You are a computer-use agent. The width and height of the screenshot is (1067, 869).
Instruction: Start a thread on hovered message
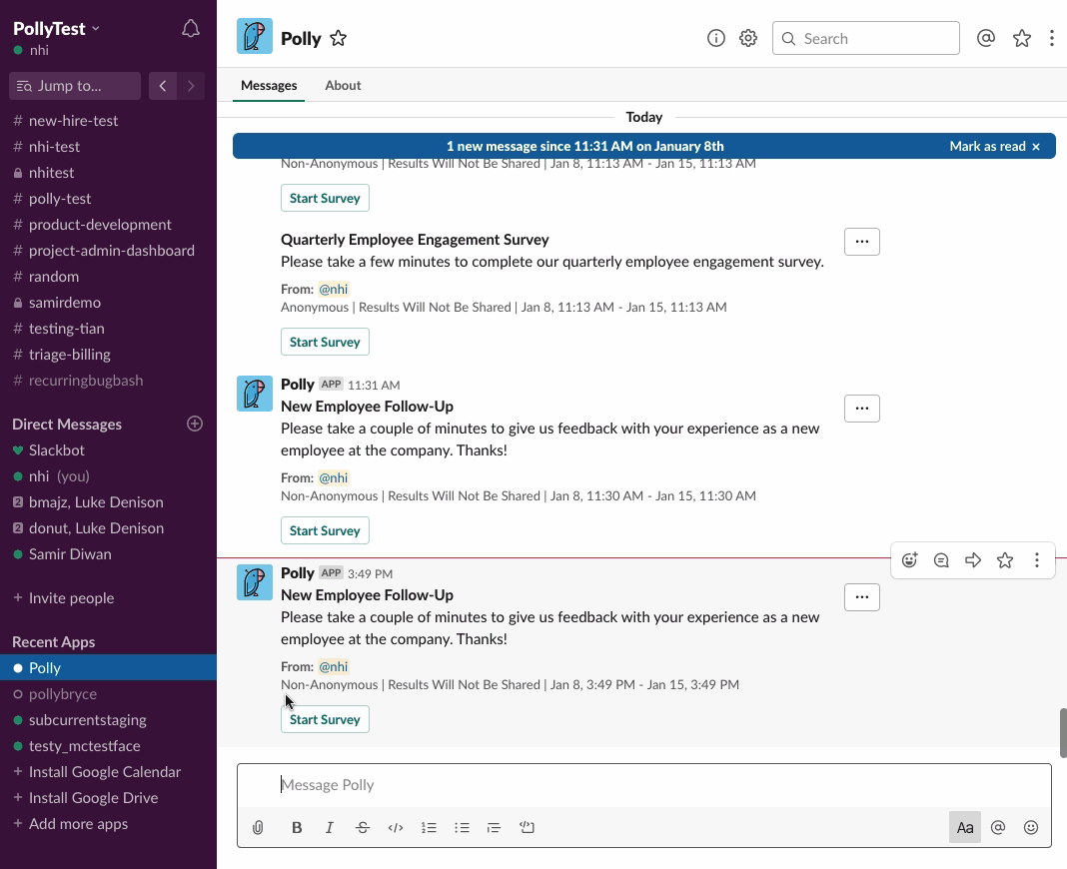pos(941,560)
